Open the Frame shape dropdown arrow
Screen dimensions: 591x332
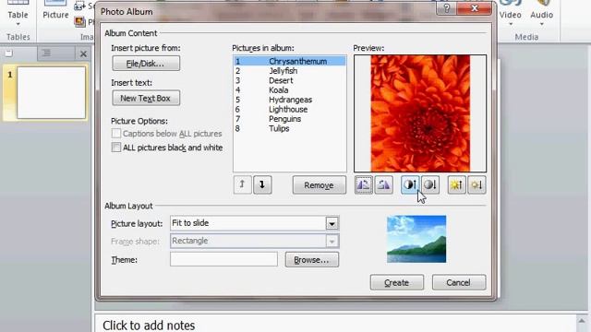(x=332, y=242)
